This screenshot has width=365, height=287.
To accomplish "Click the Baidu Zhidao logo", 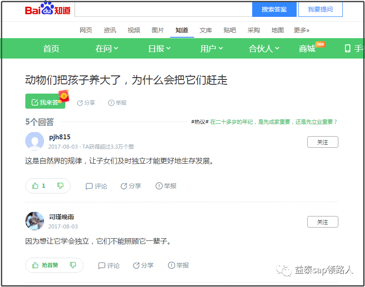I will pos(48,8).
